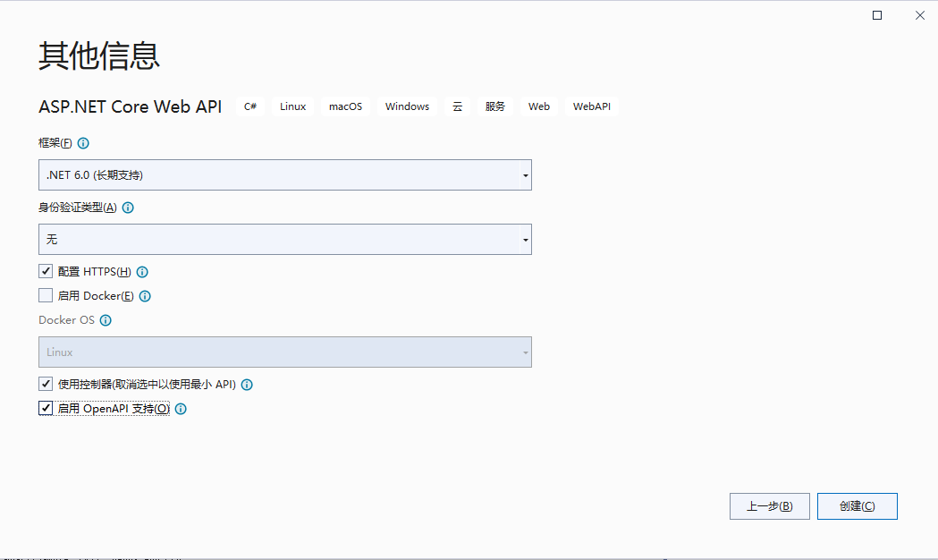
Task: Click the Windows tag
Action: click(407, 106)
